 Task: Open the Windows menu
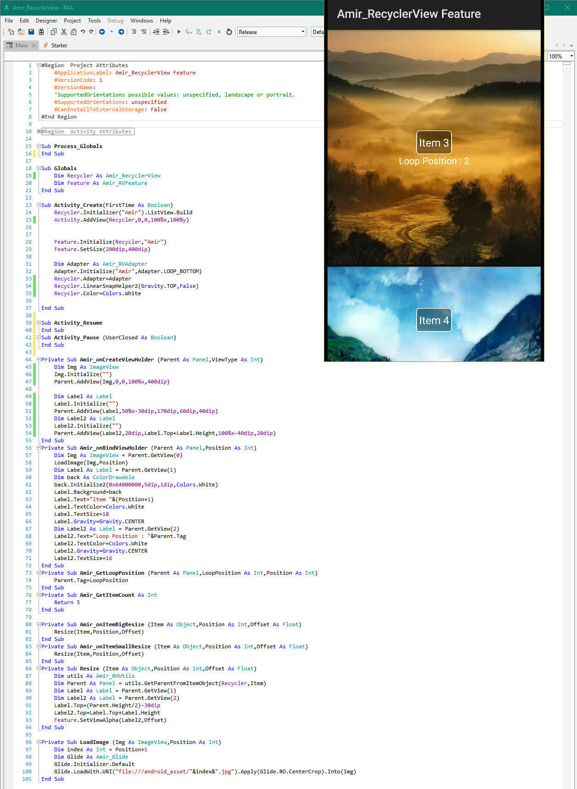click(141, 21)
